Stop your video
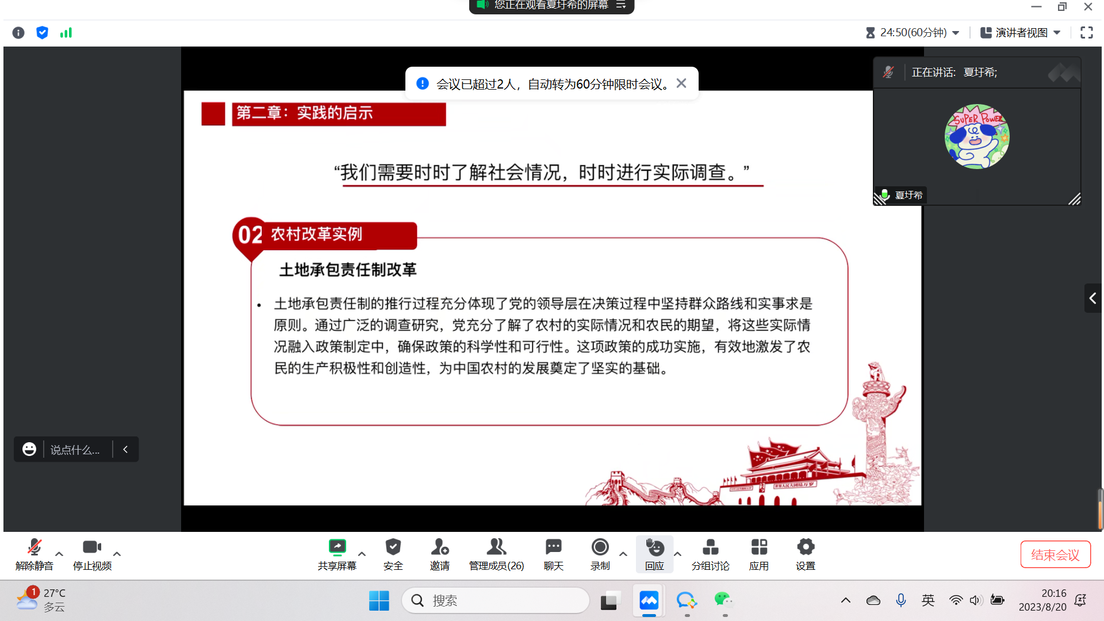The height and width of the screenshot is (621, 1104). coord(91,554)
